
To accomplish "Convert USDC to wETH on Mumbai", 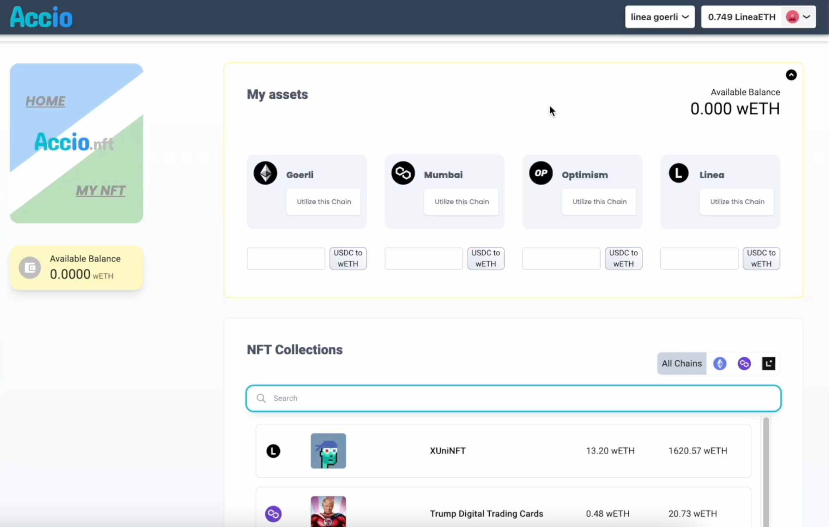I will click(x=486, y=258).
